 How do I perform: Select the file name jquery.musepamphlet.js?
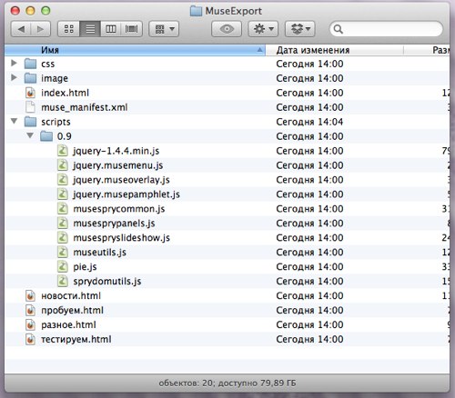point(126,194)
